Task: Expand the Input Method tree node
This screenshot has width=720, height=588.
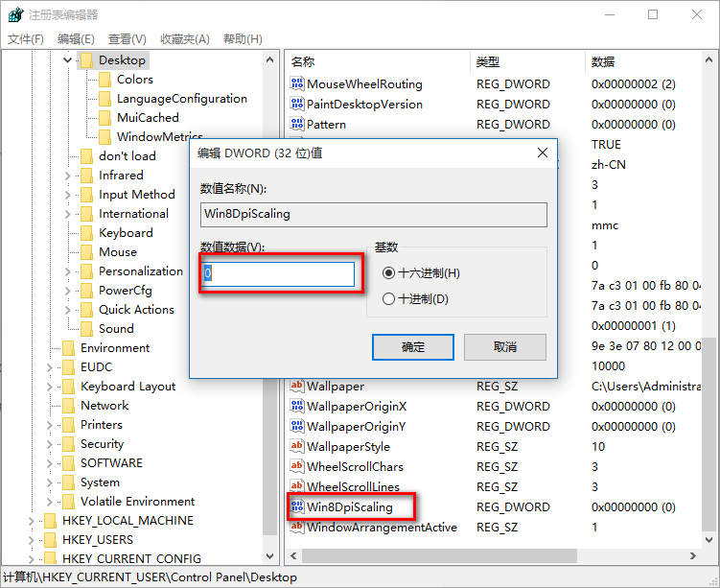Action: (x=67, y=195)
